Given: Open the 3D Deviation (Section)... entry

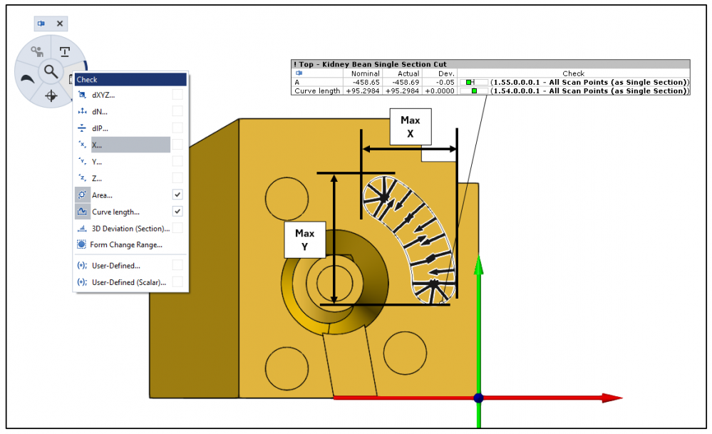Looking at the screenshot, I should pyautogui.click(x=130, y=228).
